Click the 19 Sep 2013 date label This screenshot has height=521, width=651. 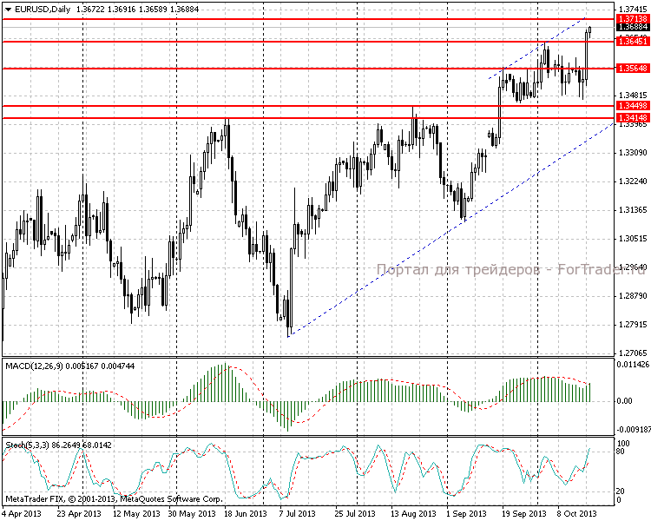(x=524, y=513)
